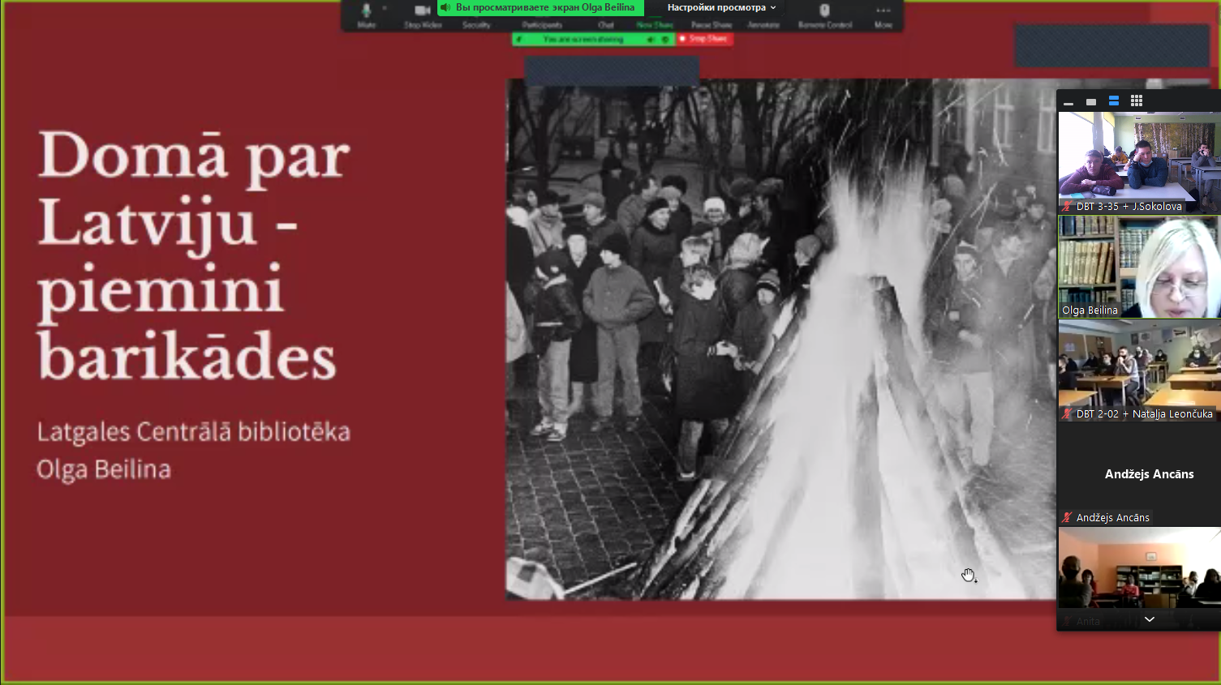Open the More options ellipsis
This screenshot has width=1221, height=685.
[884, 14]
